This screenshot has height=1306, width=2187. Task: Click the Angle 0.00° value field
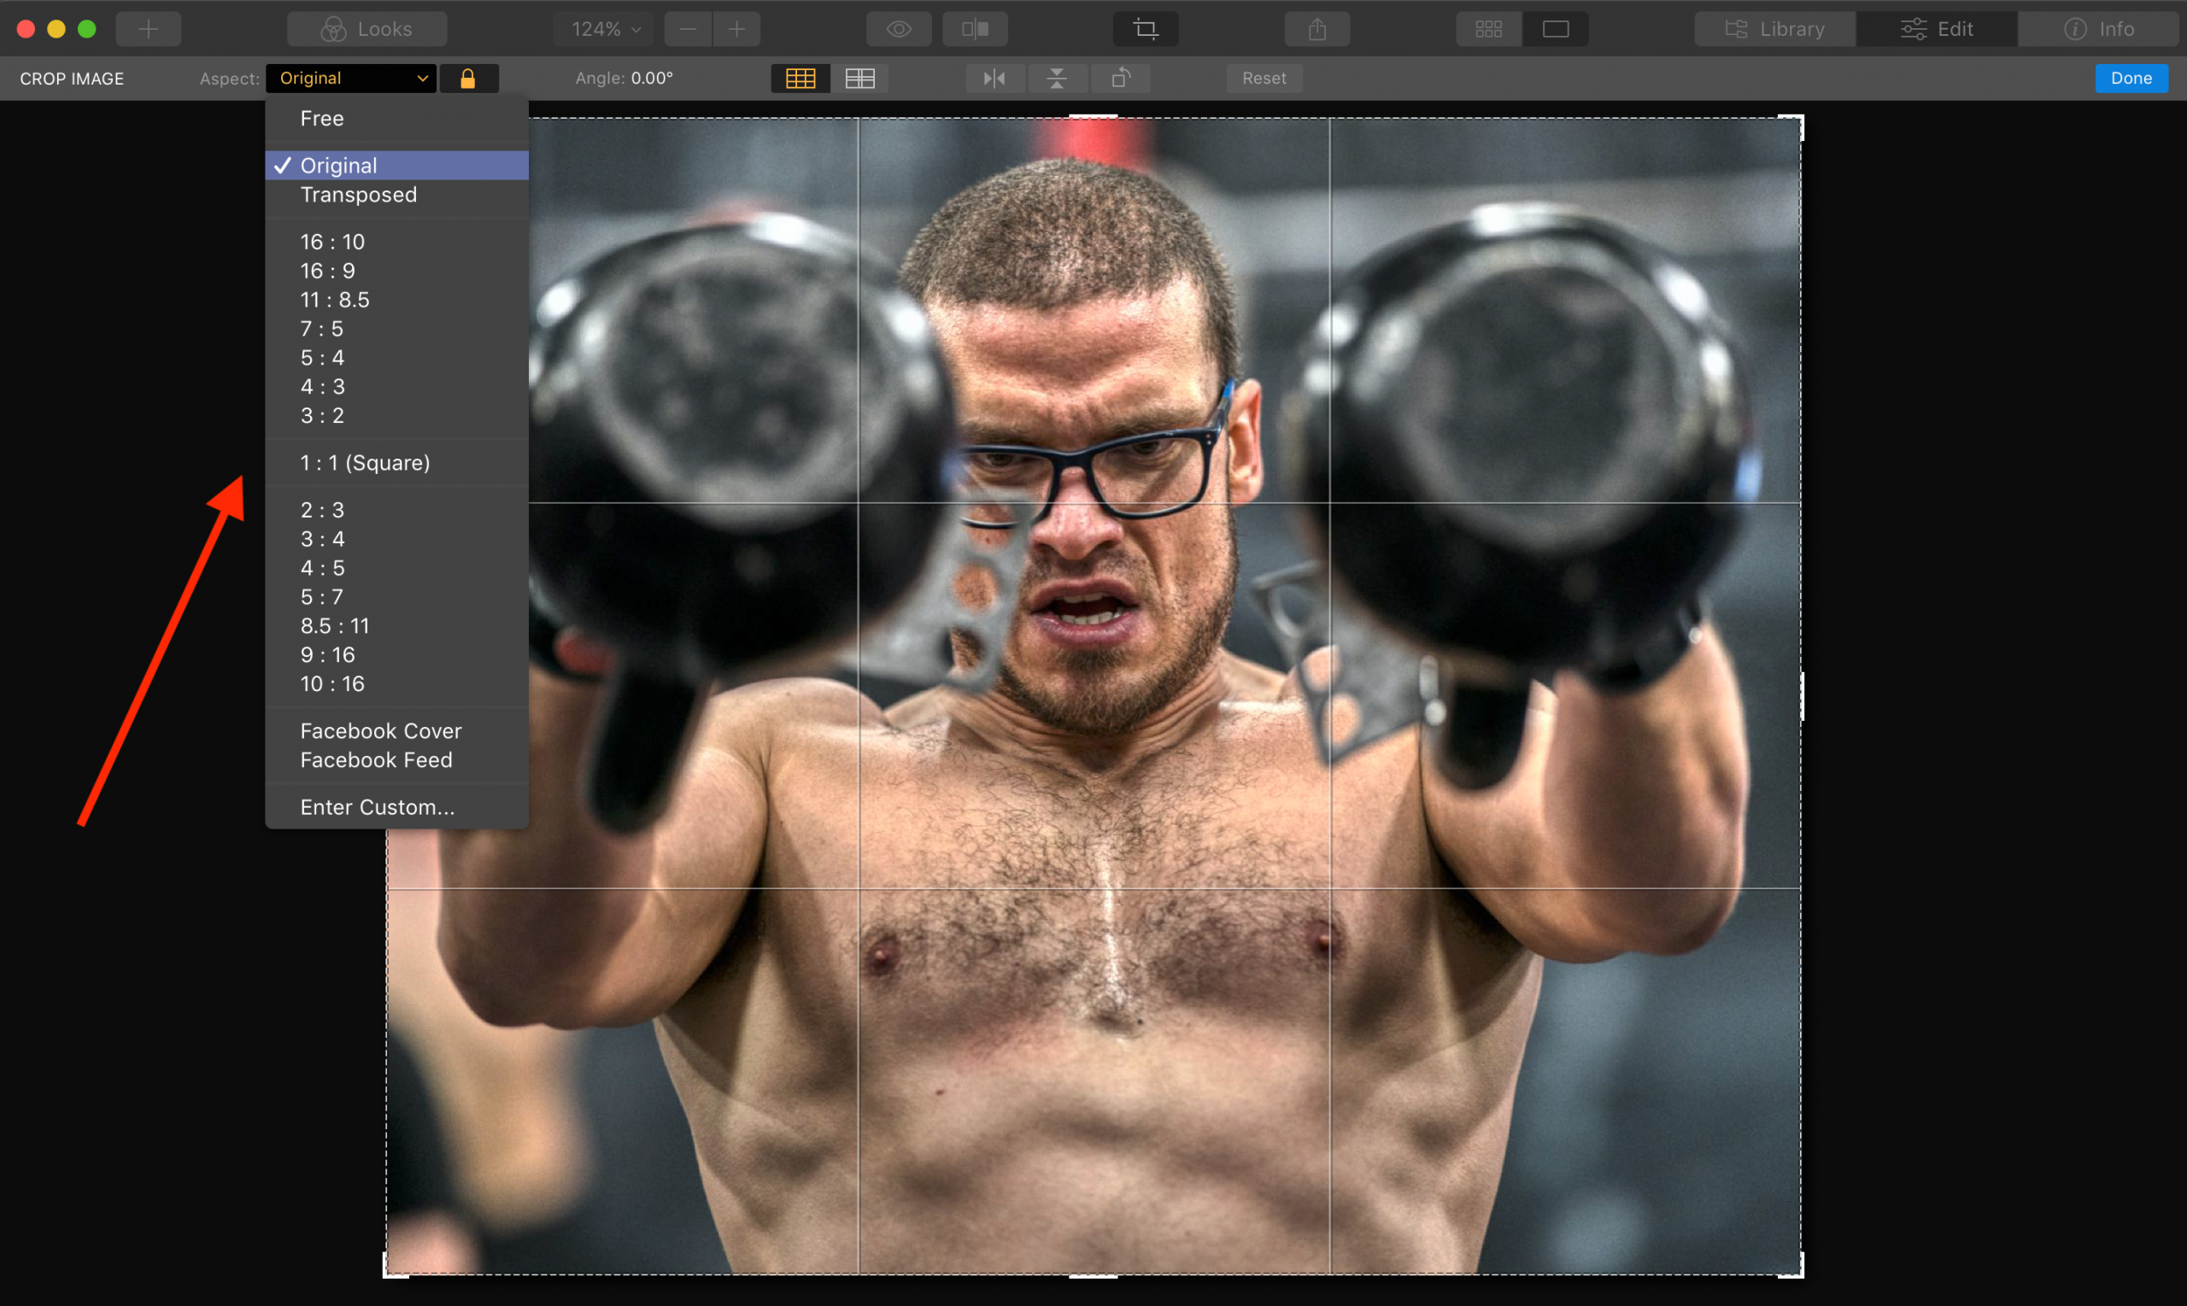[651, 79]
